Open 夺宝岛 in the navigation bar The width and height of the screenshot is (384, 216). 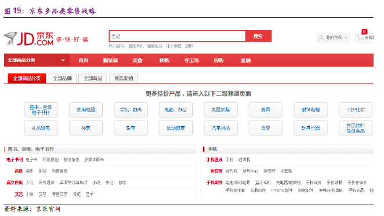click(x=191, y=60)
